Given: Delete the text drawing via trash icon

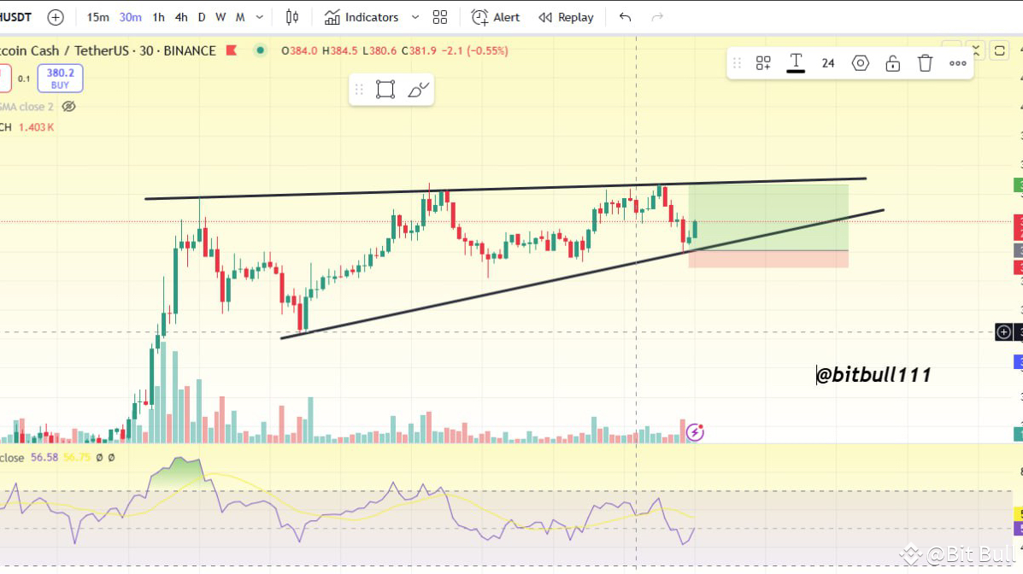Looking at the screenshot, I should (925, 62).
